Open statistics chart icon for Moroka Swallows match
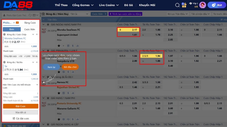 point(77,46)
